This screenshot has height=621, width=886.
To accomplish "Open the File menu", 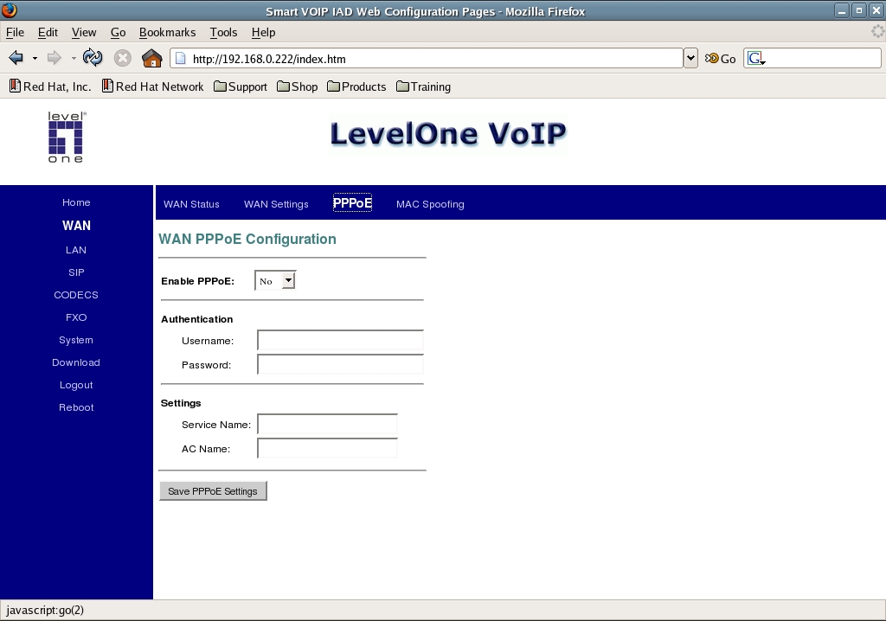I will (x=15, y=32).
